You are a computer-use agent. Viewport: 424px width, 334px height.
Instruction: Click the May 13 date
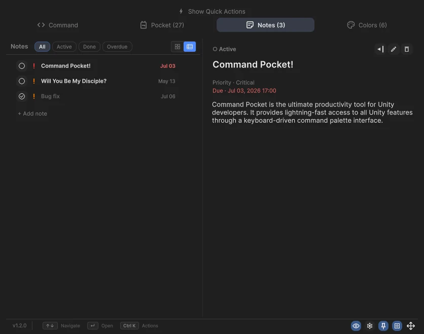pyautogui.click(x=166, y=81)
